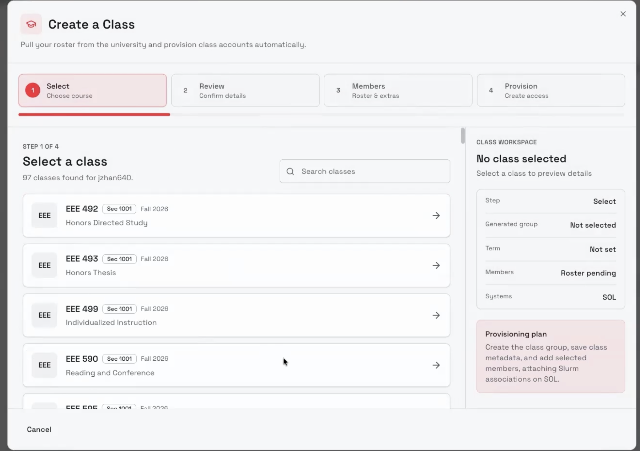This screenshot has height=451, width=640.
Task: Open the Review Confirm details step
Action: 245,90
